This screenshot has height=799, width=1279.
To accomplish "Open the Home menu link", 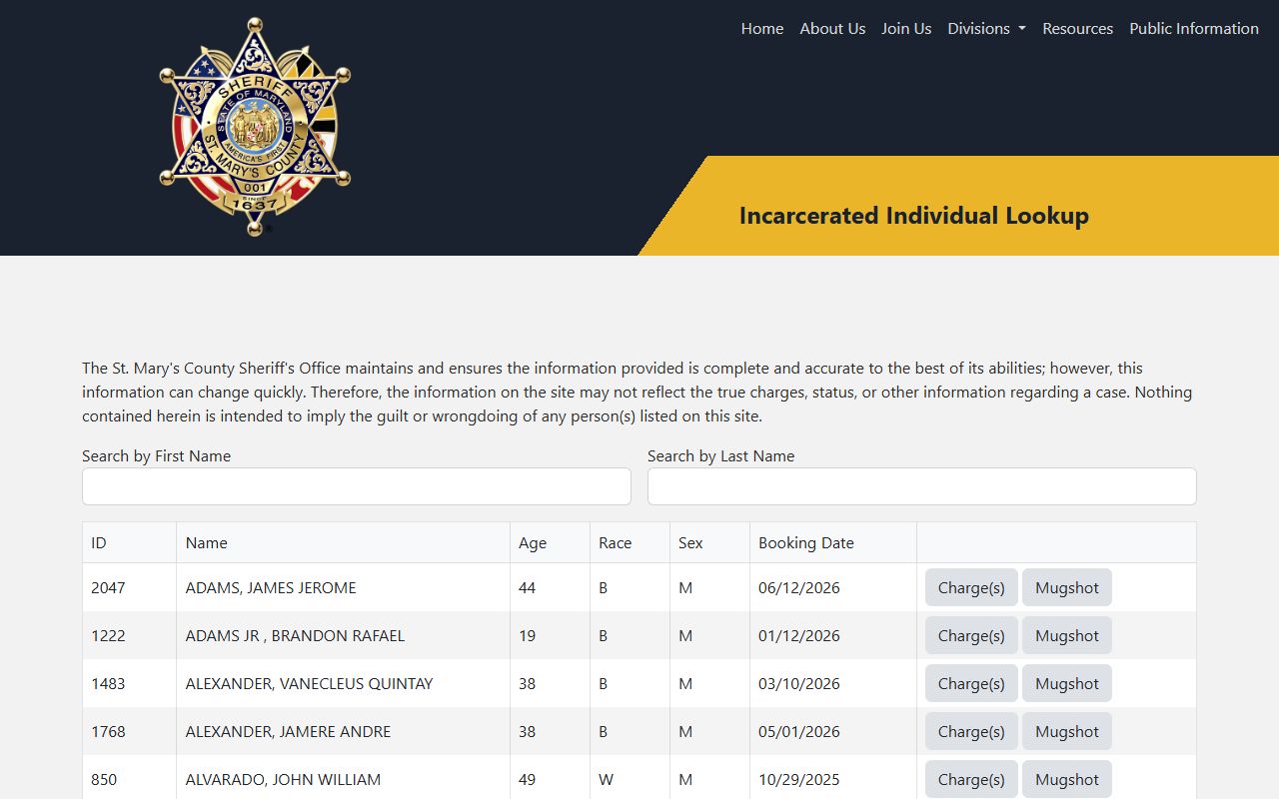I will tap(762, 29).
